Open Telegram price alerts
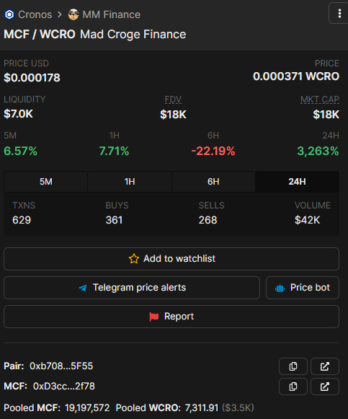Image resolution: width=348 pixels, height=419 pixels. (132, 288)
